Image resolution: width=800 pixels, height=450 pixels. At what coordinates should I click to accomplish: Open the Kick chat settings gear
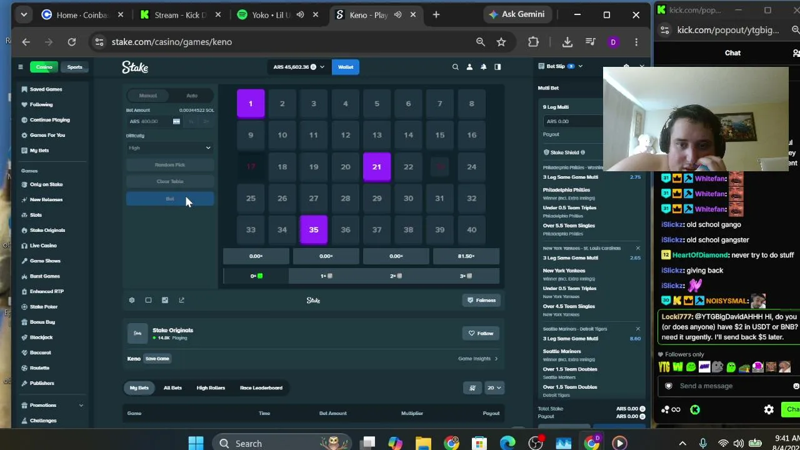(769, 409)
